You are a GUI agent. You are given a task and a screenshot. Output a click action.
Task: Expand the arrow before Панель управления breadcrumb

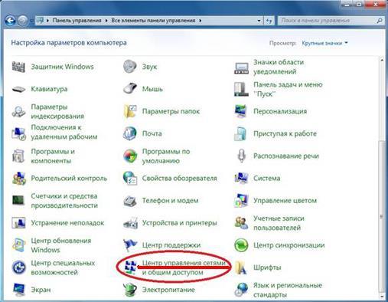(47, 21)
